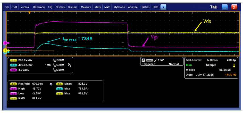Viewport: 244px width, 113px height.
Task: Click the green Run status
Action: click(x=189, y=65)
